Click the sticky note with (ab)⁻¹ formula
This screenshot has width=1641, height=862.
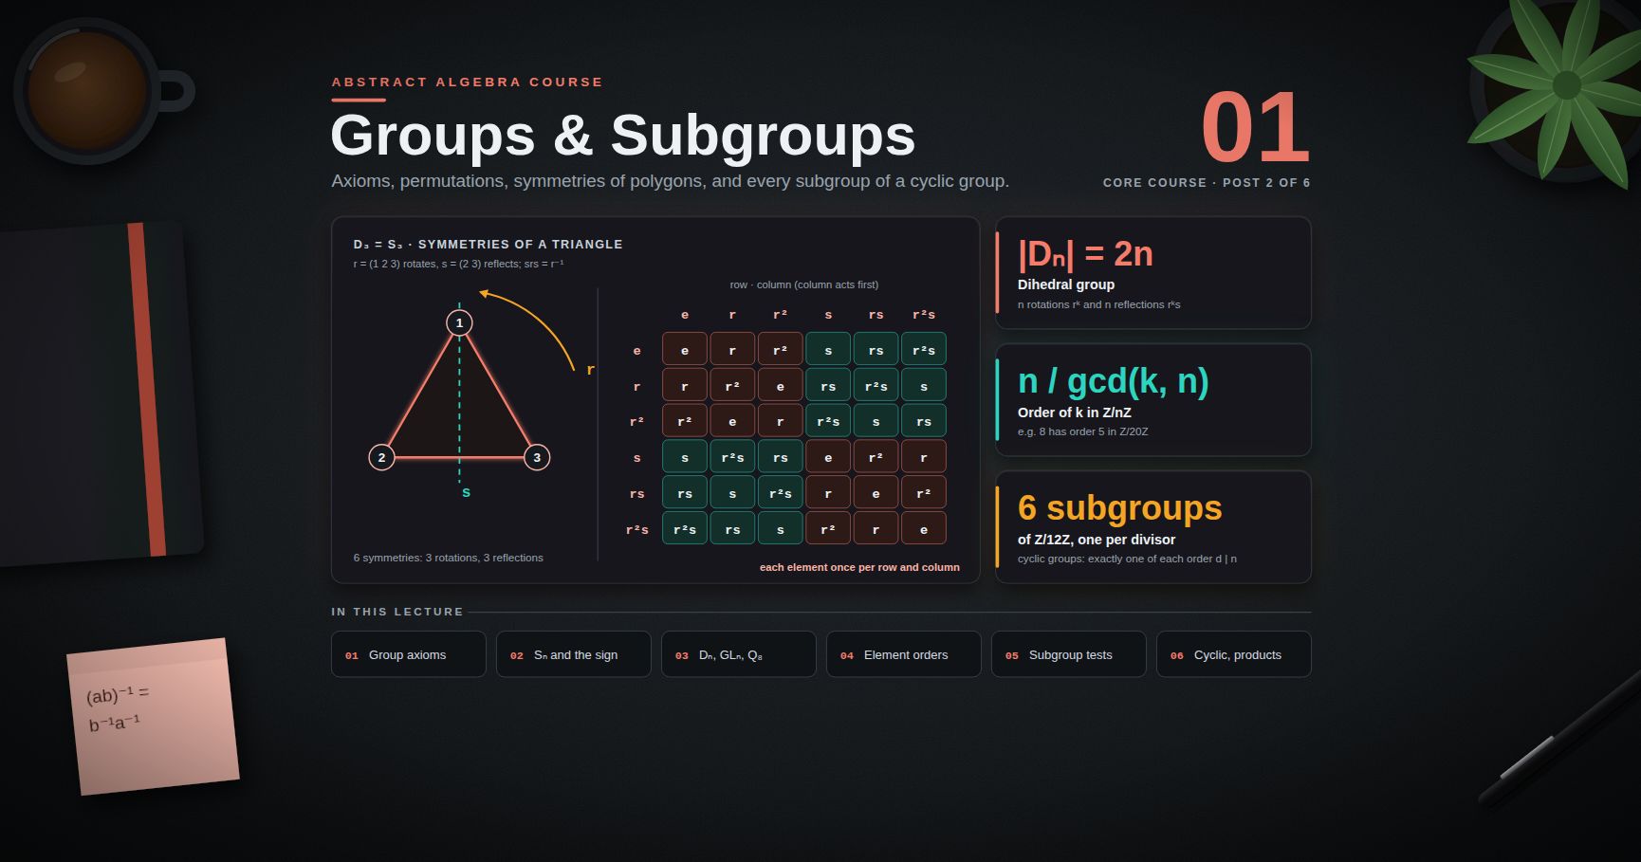point(153,717)
